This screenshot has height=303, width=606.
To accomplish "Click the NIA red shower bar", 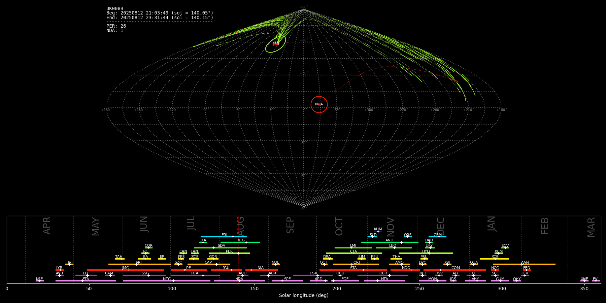I will (x=262, y=270).
